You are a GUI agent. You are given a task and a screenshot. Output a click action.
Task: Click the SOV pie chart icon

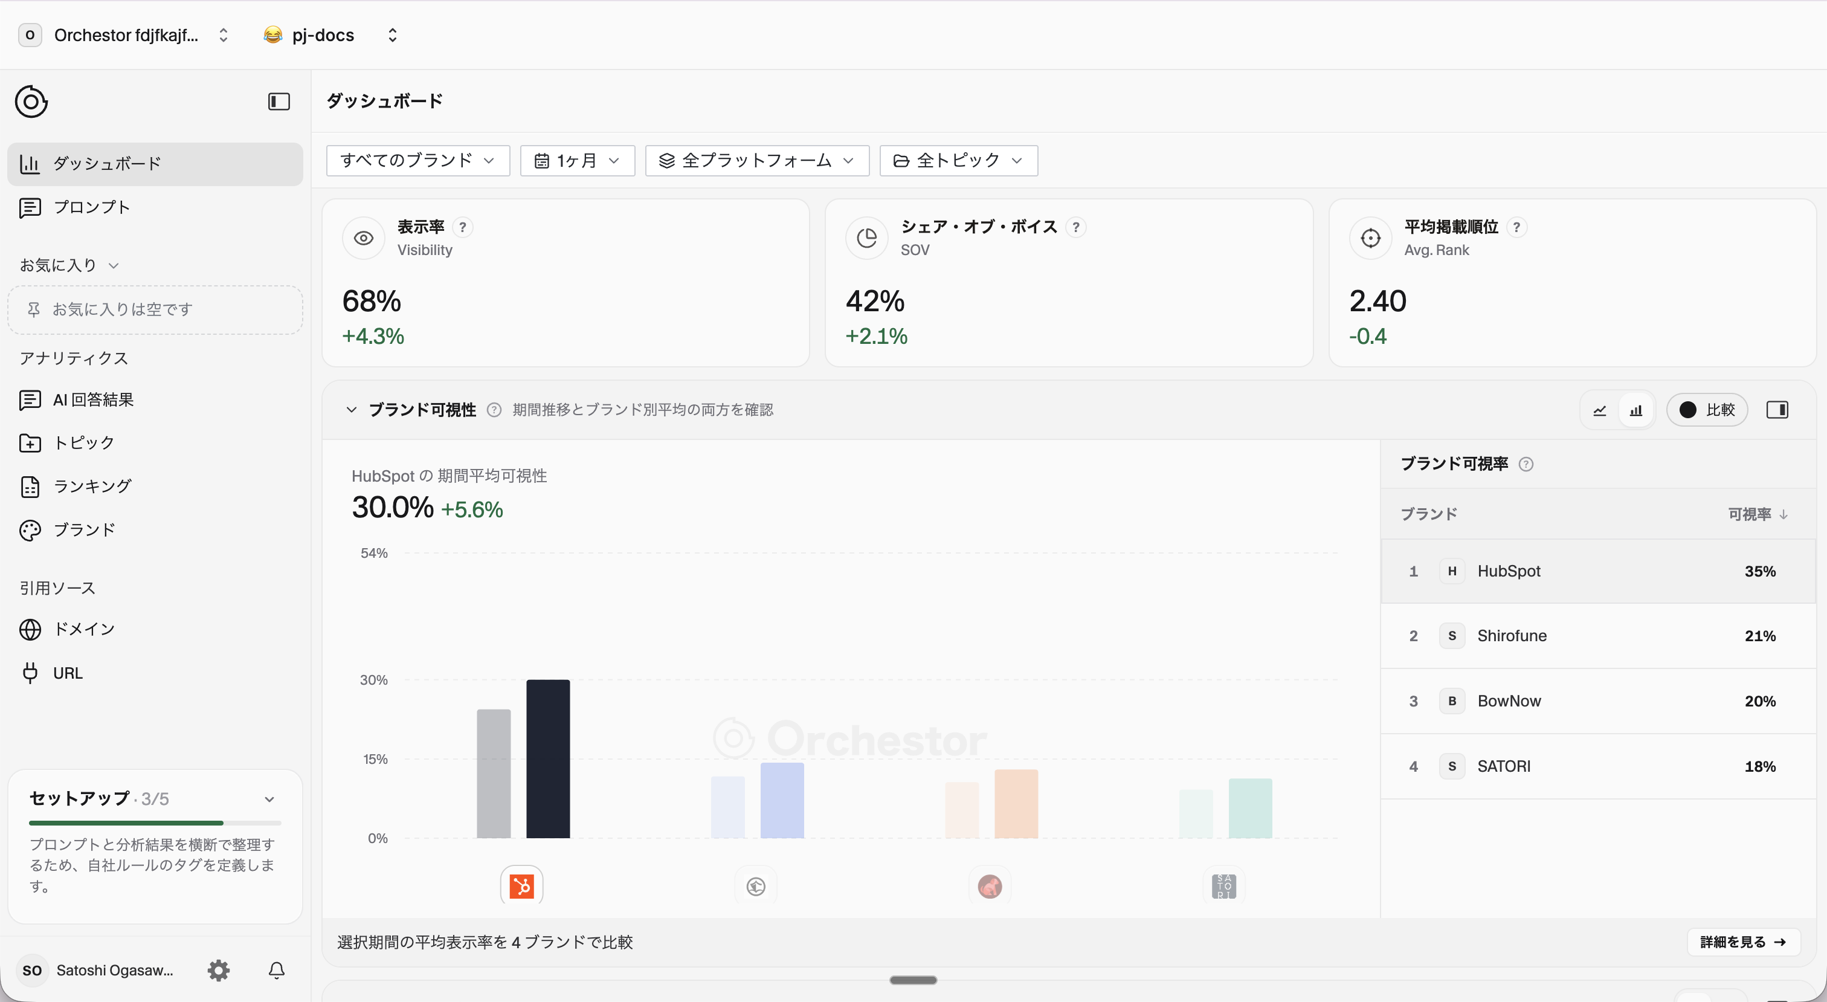coord(867,239)
